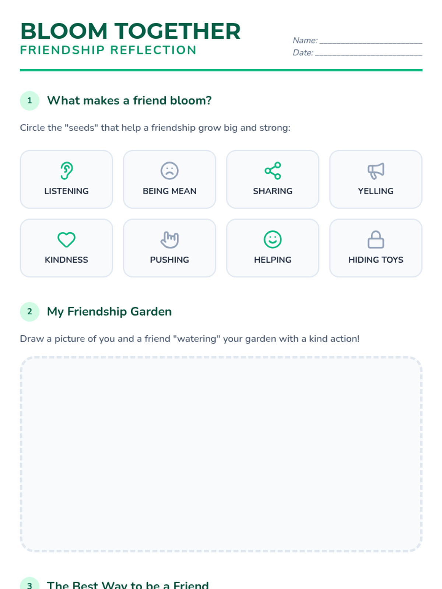
Task: Select the LISTENING label text
Action: pyautogui.click(x=66, y=191)
